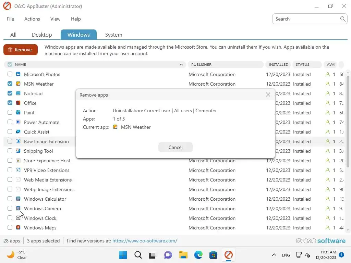
Task: Click the ENG language indicator
Action: pos(286,255)
